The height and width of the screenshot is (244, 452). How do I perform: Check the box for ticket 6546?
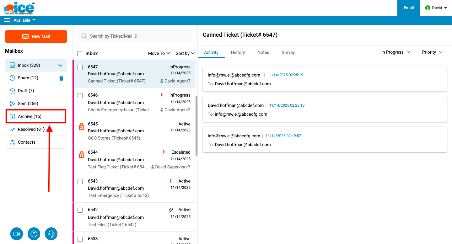(x=80, y=96)
